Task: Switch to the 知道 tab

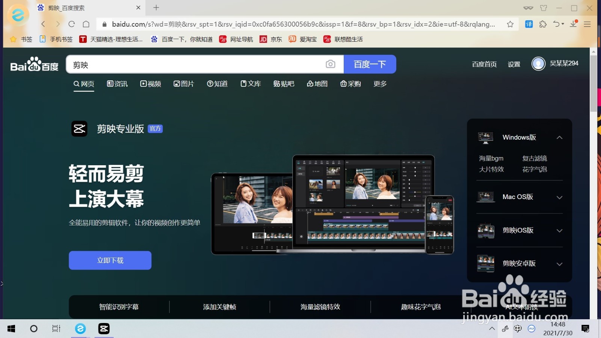Action: point(217,84)
